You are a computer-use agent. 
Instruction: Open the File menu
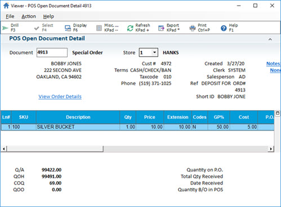tap(10, 16)
